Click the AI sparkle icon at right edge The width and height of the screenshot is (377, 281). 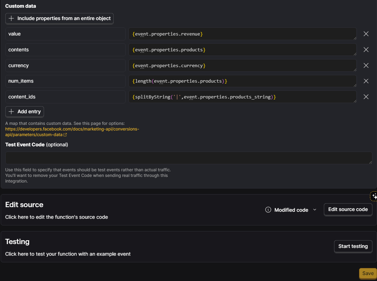tap(374, 196)
